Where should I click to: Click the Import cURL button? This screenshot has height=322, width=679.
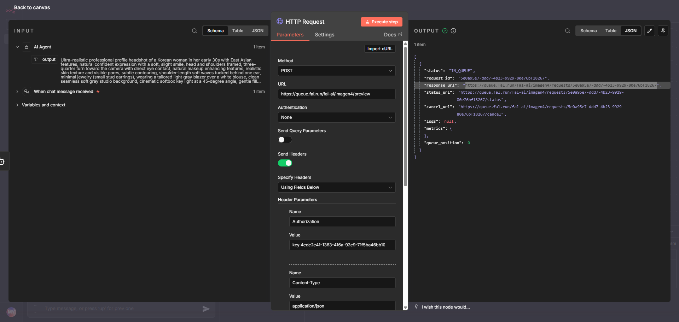380,49
